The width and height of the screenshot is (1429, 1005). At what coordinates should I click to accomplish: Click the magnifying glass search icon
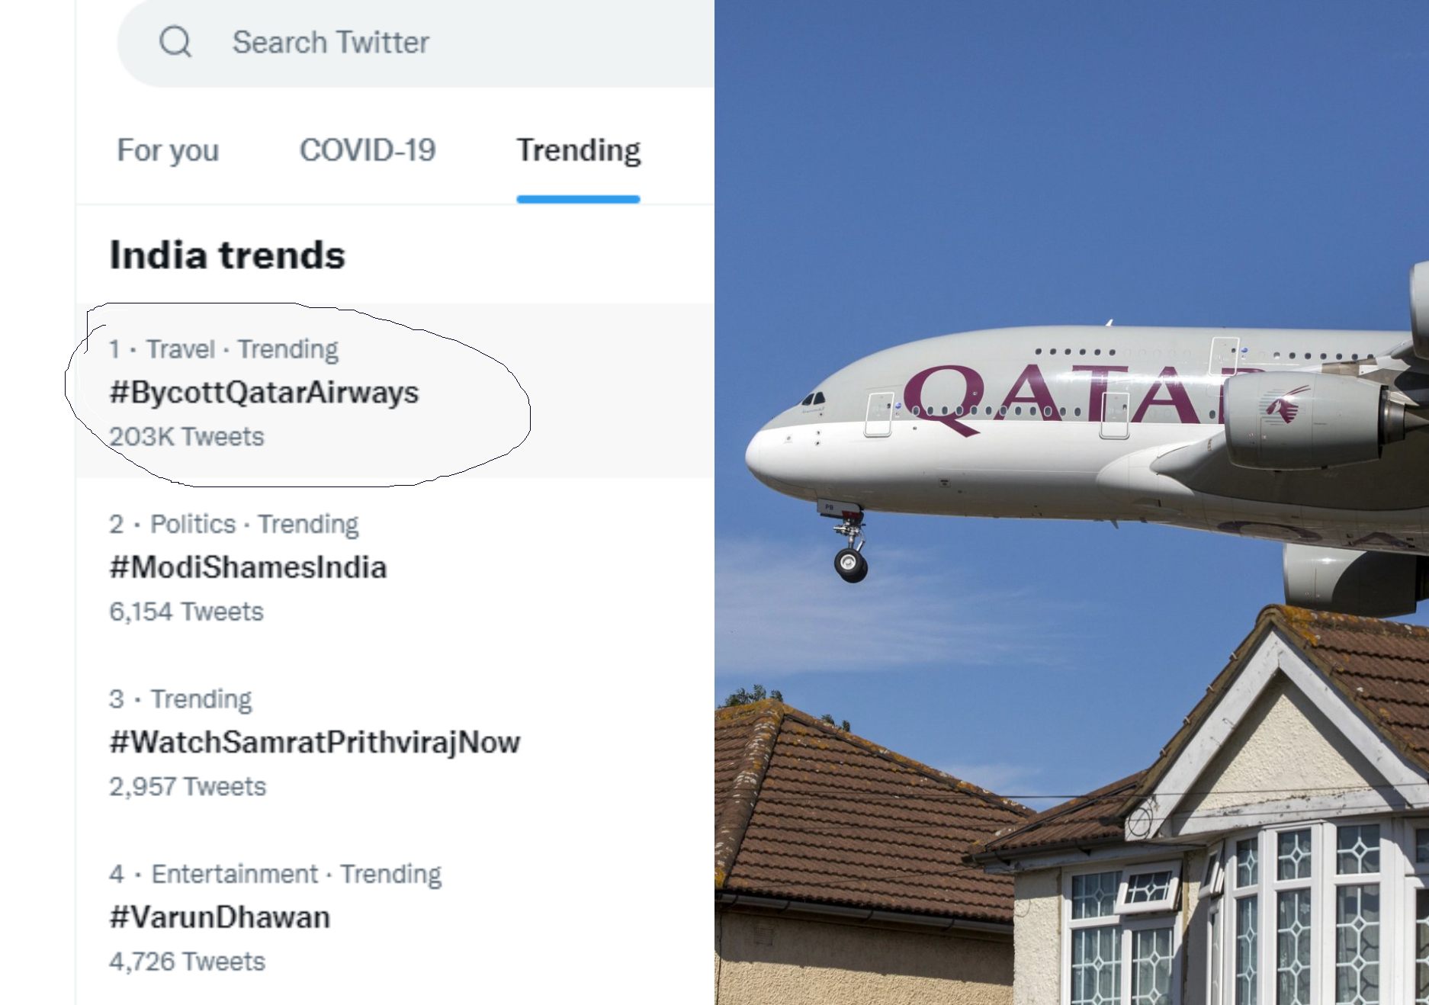click(x=175, y=42)
